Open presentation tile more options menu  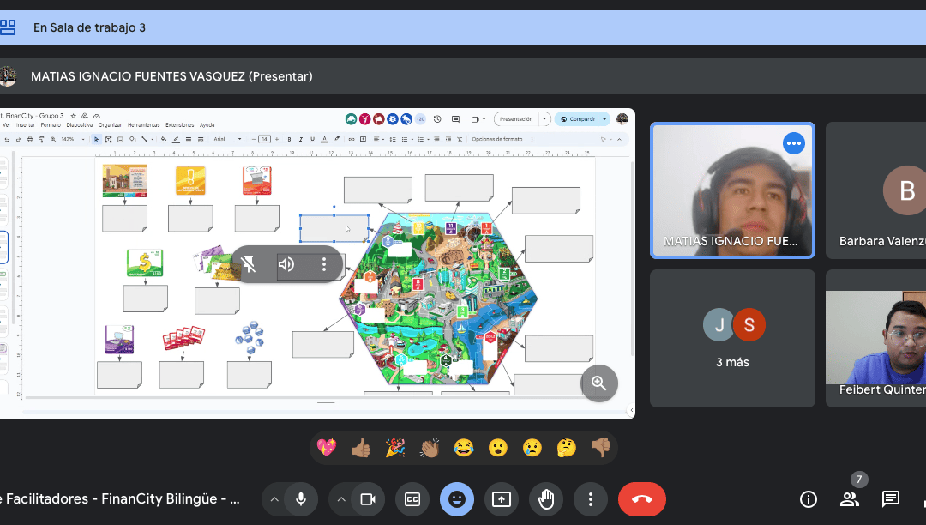click(323, 264)
